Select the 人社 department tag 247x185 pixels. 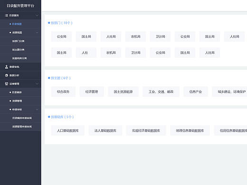[x=86, y=53]
